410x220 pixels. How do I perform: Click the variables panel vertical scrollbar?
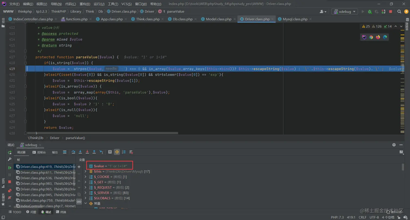click(x=403, y=167)
